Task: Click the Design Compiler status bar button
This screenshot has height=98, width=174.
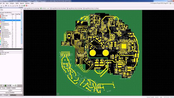Action: click(150, 97)
